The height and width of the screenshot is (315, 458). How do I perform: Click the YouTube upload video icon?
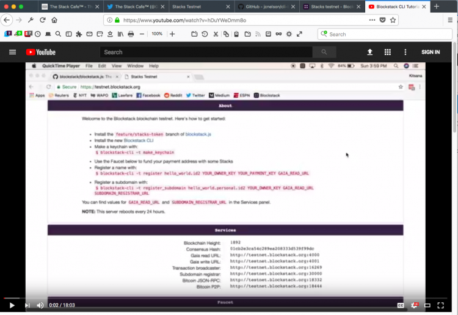[x=370, y=52]
